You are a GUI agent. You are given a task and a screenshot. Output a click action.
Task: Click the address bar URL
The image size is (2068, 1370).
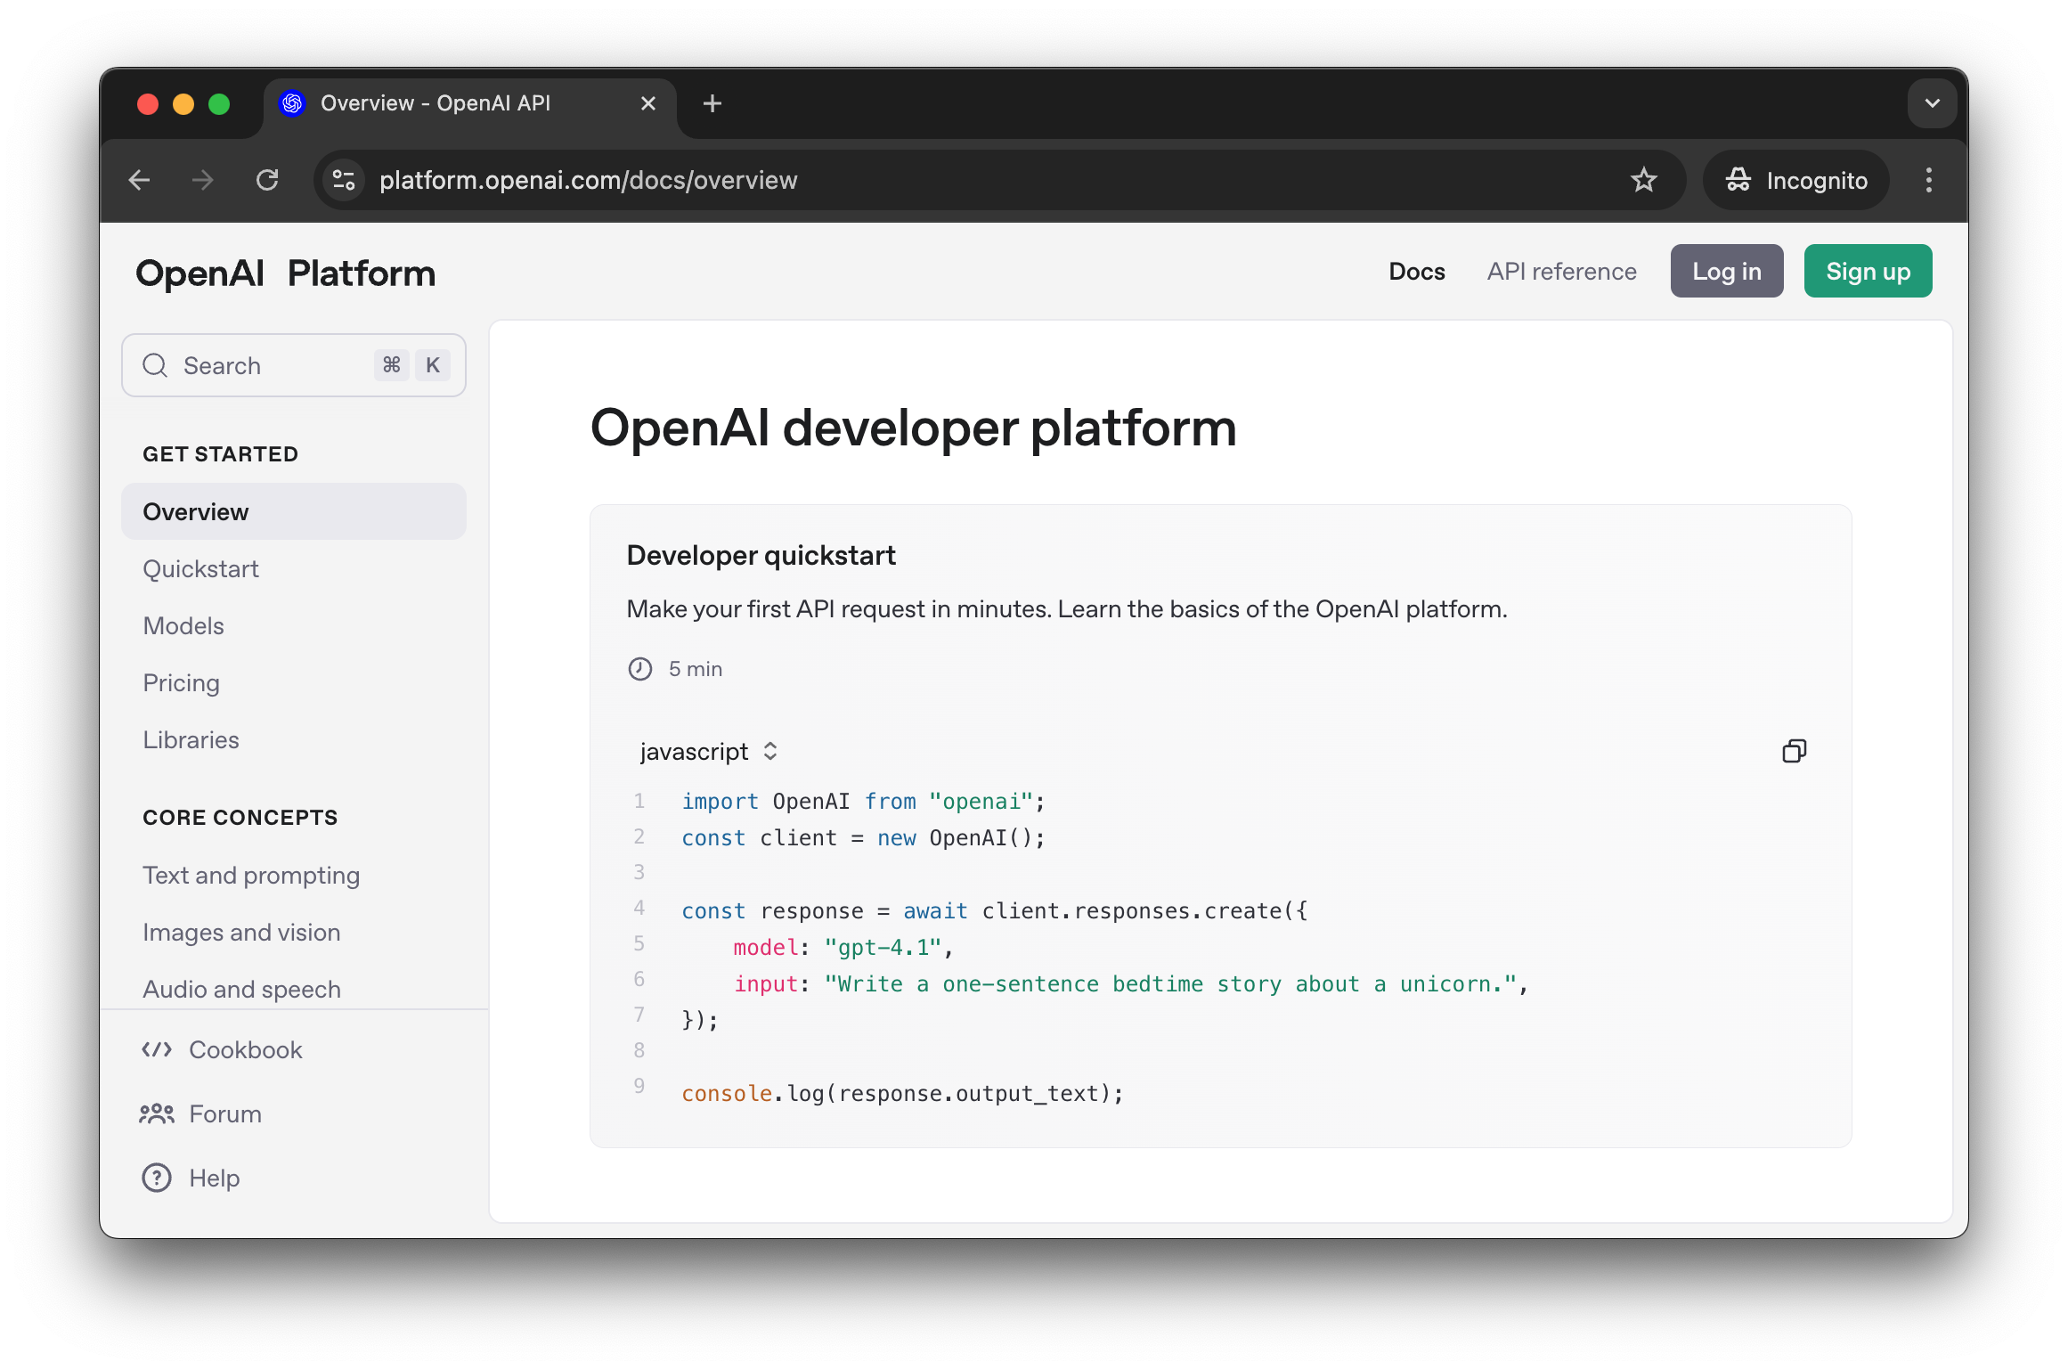(589, 180)
